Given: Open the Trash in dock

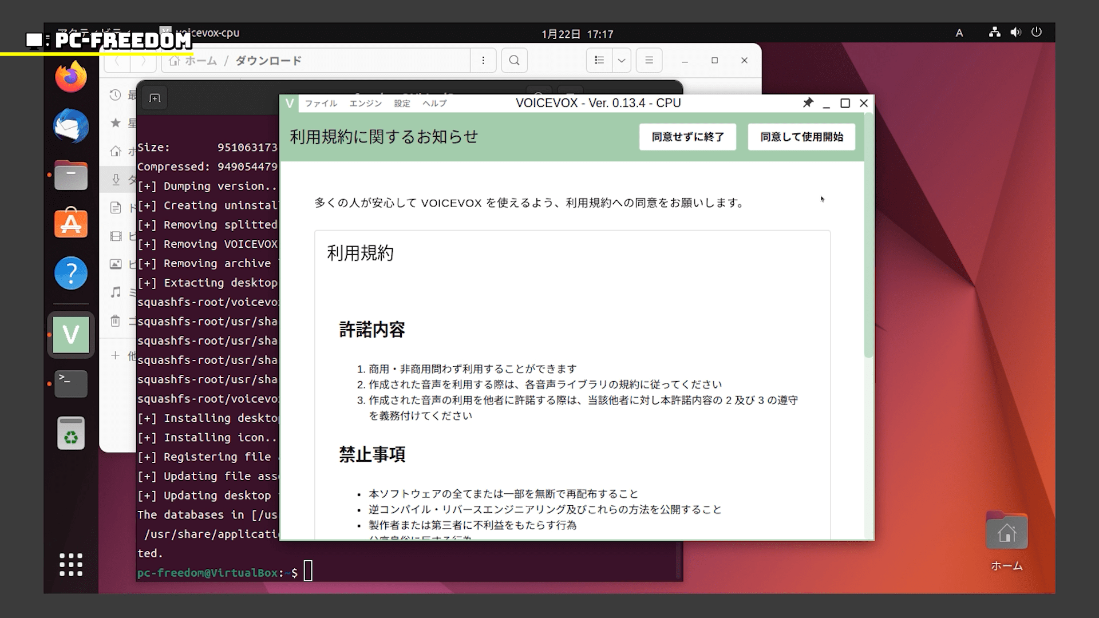Looking at the screenshot, I should click(x=71, y=433).
